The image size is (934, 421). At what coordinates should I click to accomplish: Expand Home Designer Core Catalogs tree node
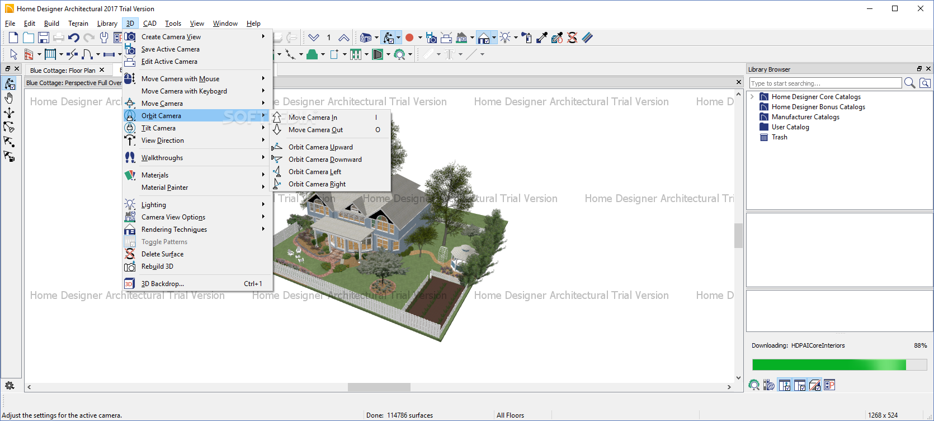(752, 97)
